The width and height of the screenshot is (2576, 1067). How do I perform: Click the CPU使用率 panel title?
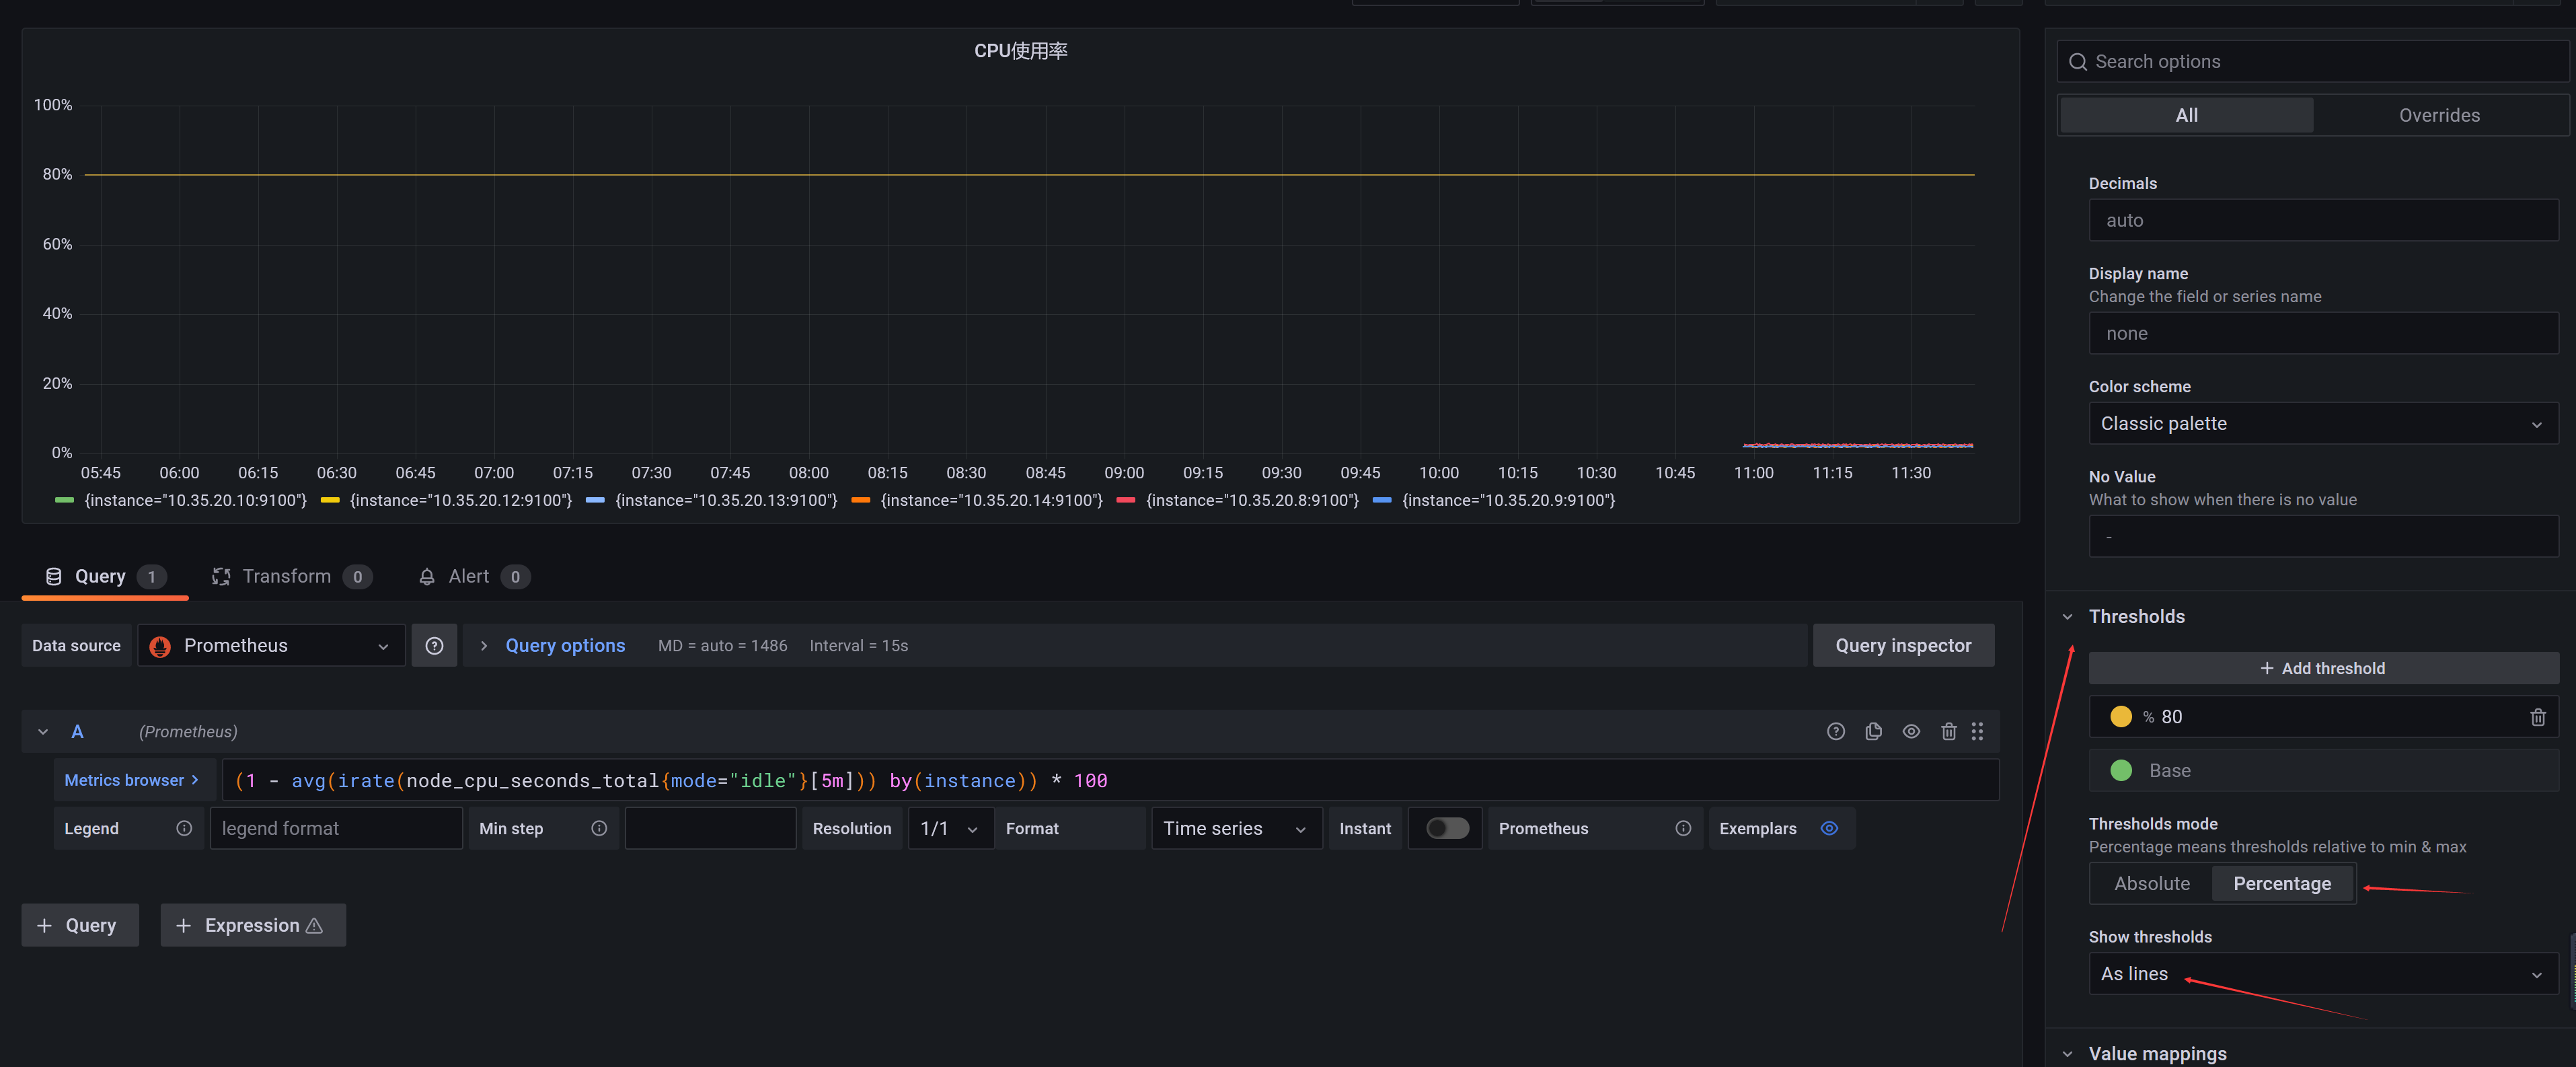1020,51
